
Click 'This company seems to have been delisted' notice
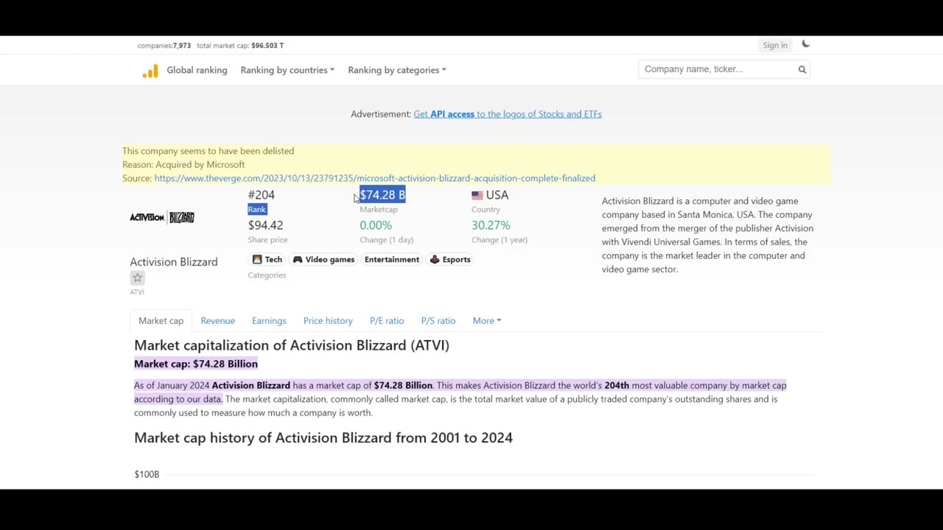[x=208, y=151]
